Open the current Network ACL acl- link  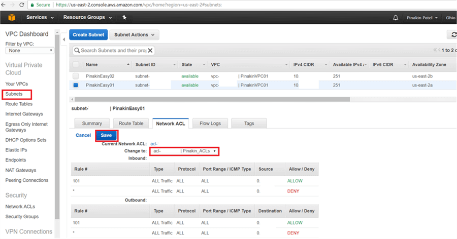(154, 144)
